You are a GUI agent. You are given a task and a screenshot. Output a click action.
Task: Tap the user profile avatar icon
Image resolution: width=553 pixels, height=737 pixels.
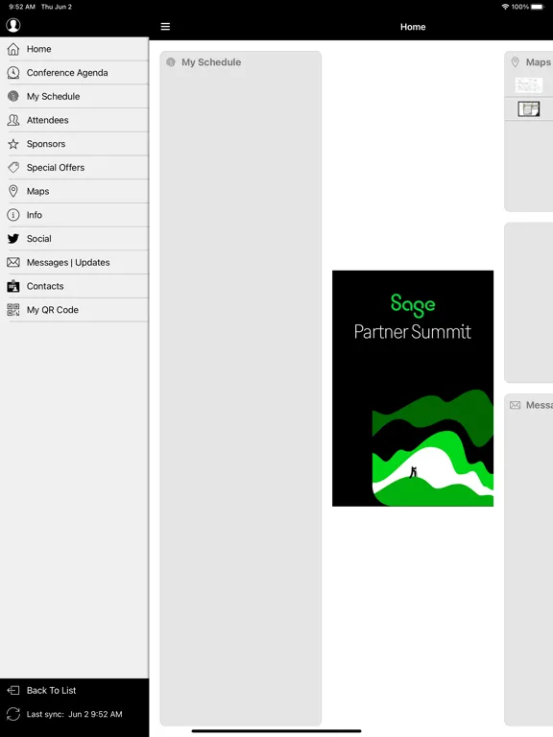coord(13,25)
